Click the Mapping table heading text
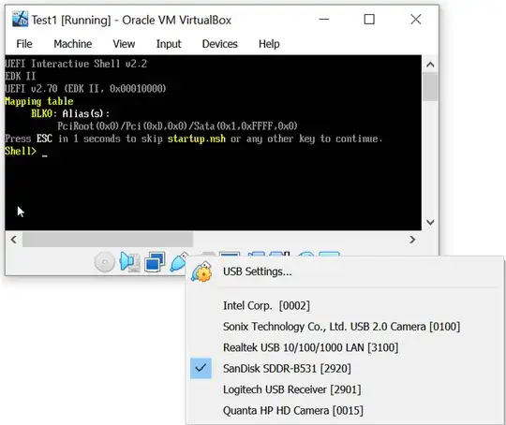 pos(39,102)
